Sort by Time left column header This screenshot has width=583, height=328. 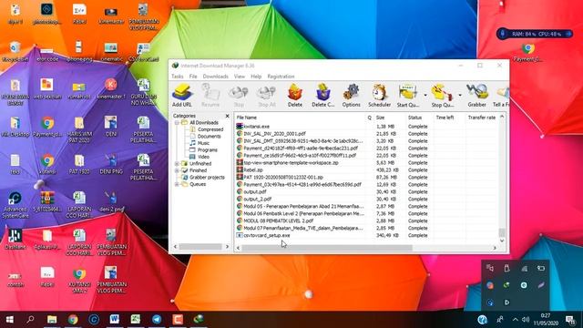point(449,118)
